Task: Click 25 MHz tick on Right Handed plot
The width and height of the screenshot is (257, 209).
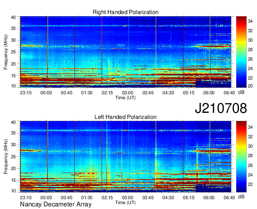Action: click(x=13, y=52)
